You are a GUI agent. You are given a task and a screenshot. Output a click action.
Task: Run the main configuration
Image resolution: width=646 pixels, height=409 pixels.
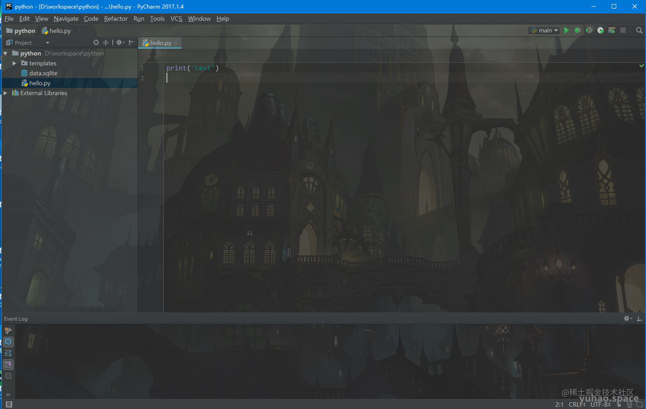click(567, 30)
